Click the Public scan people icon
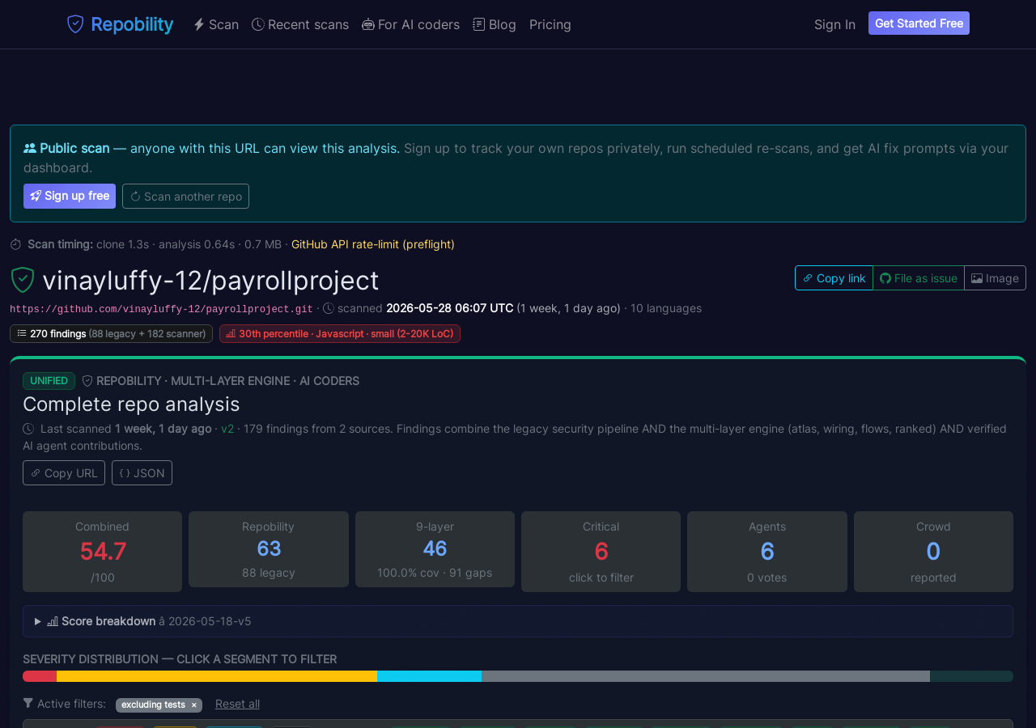This screenshot has width=1036, height=728. (x=30, y=148)
